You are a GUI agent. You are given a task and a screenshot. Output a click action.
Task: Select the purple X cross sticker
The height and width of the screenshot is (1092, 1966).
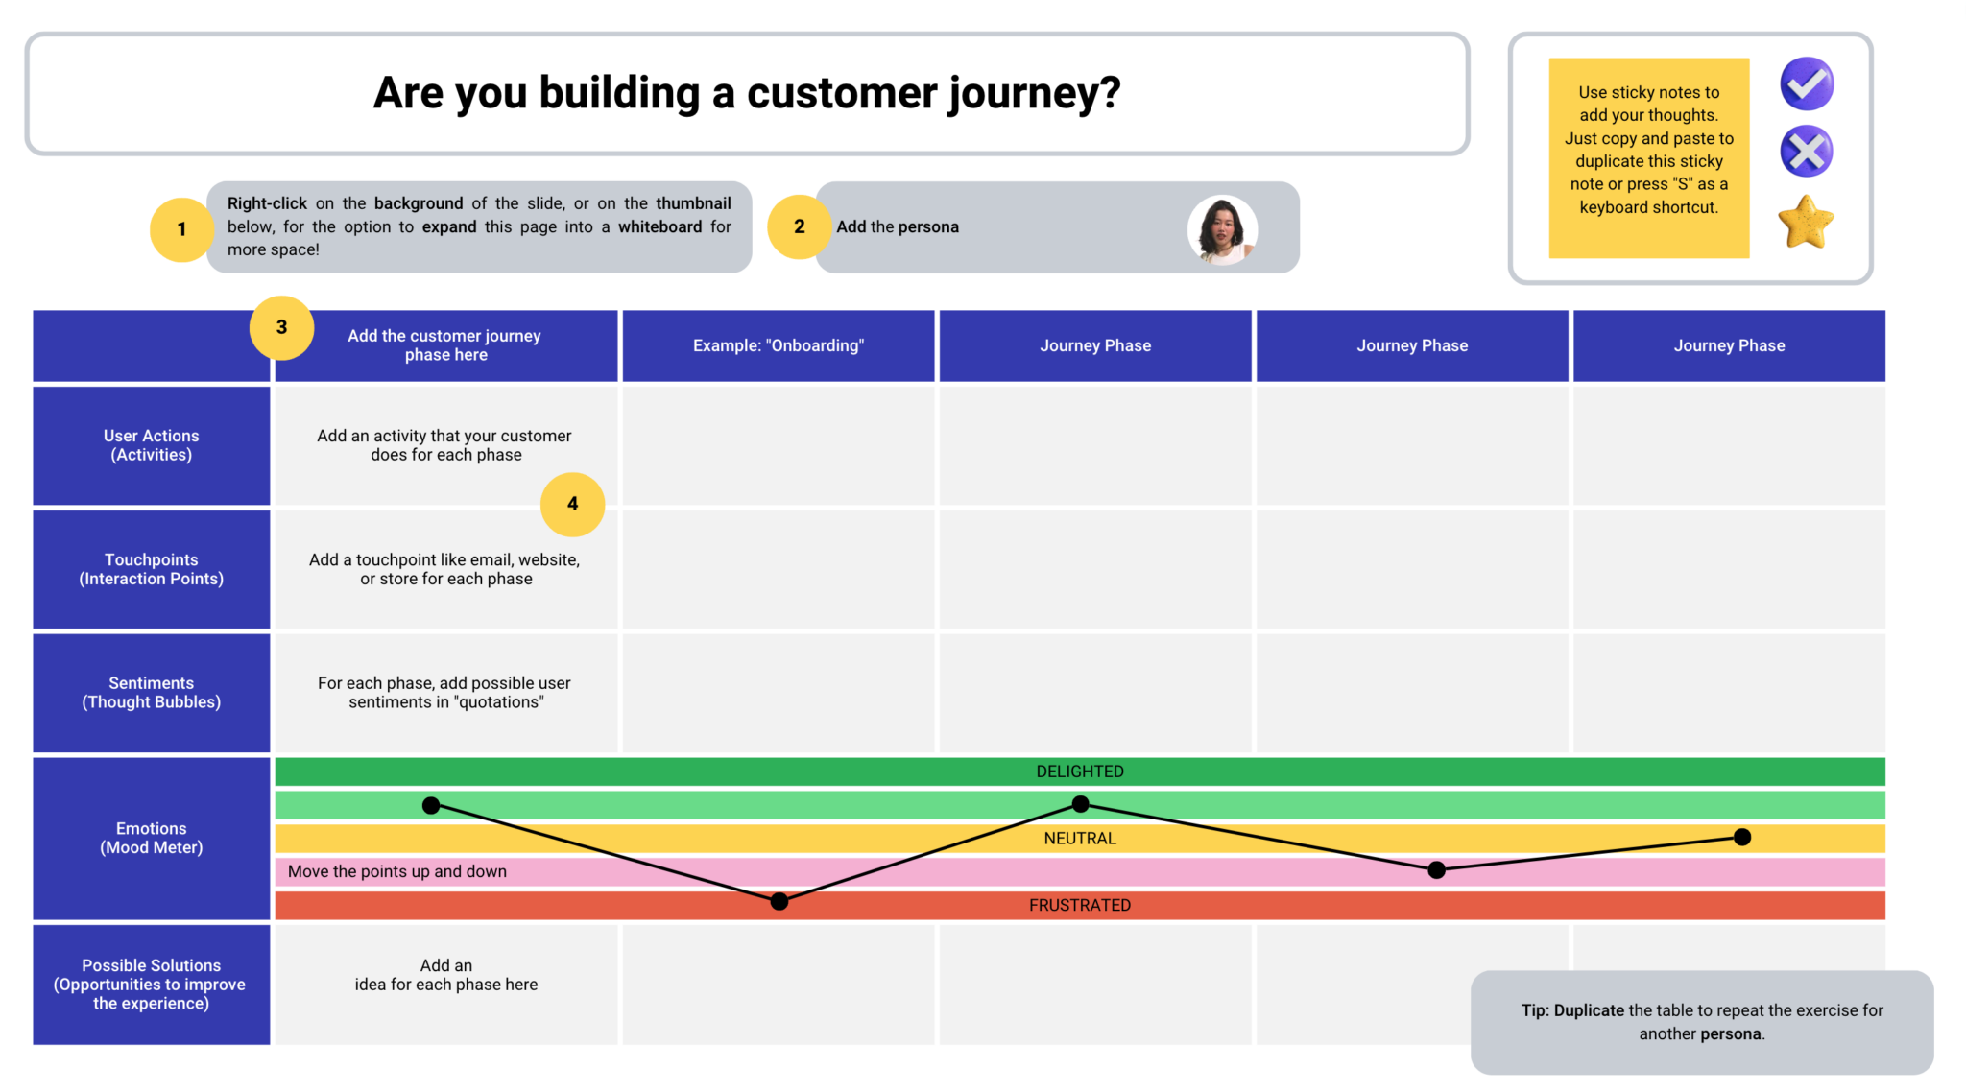[x=1807, y=152]
